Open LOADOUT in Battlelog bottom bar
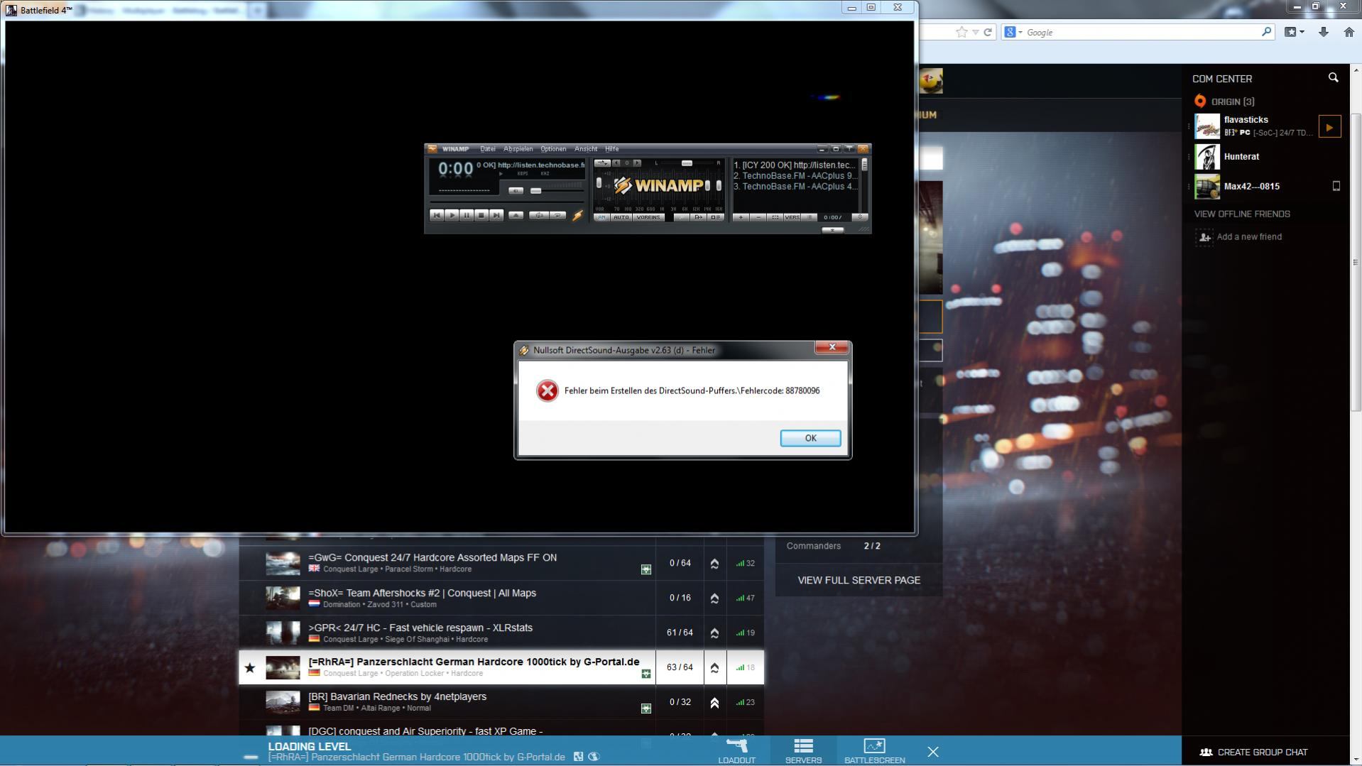This screenshot has width=1362, height=766. (736, 751)
